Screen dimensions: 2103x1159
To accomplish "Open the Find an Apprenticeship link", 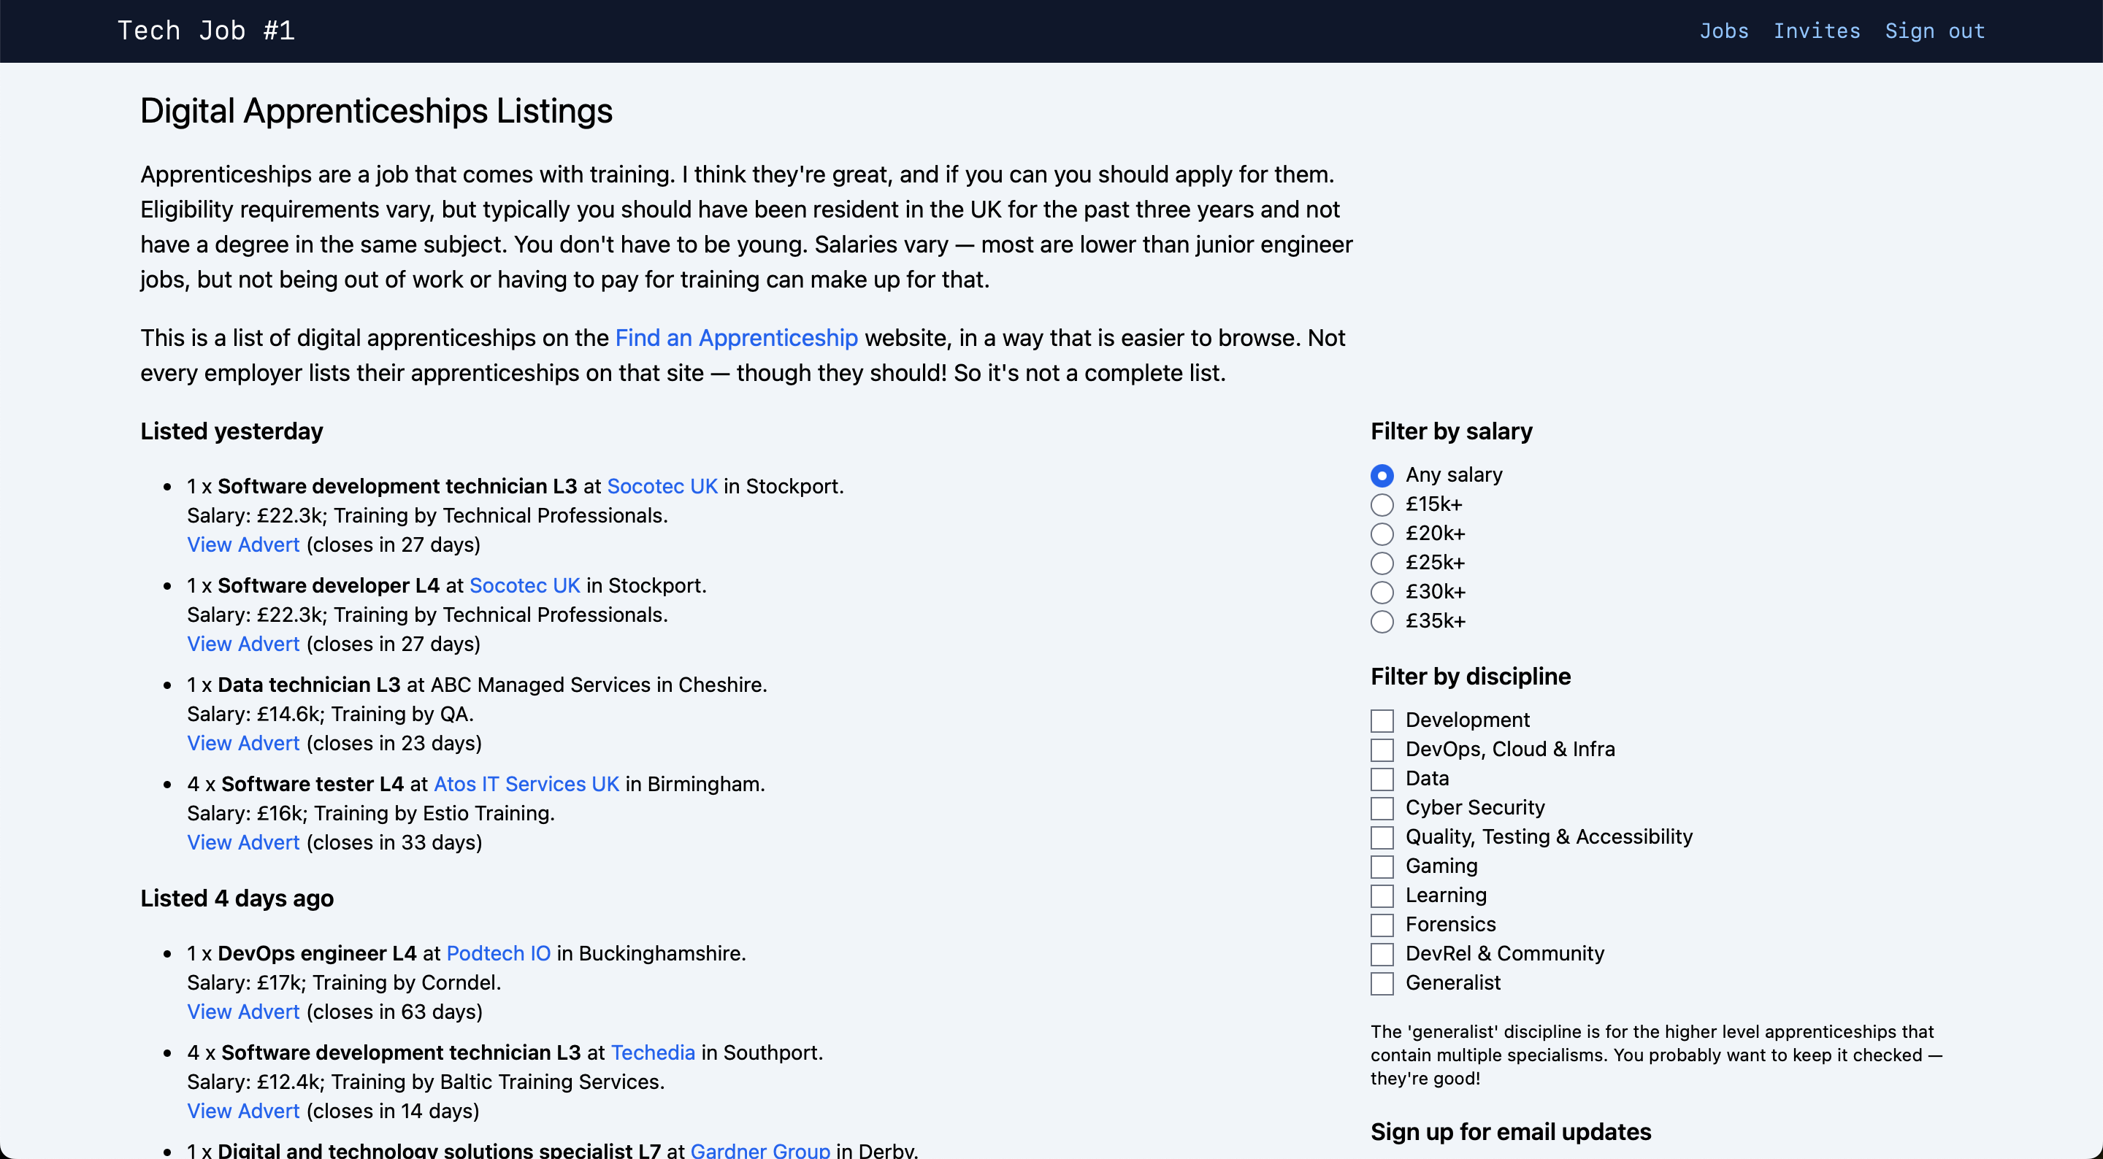I will pos(735,338).
